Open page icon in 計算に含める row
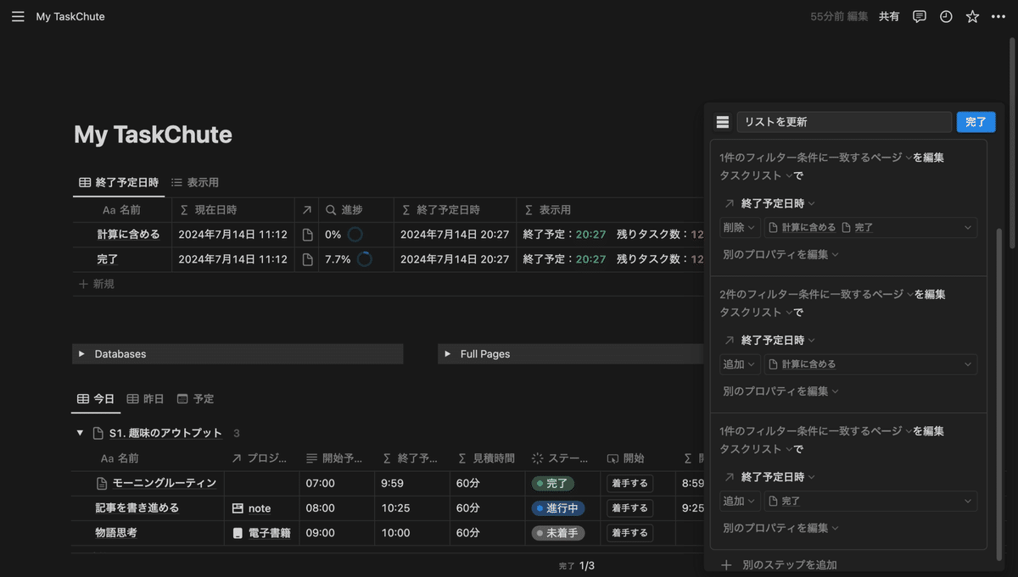Viewport: 1018px width, 577px height. pos(308,235)
